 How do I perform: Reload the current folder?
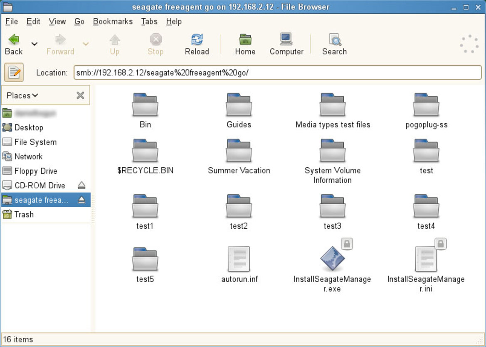(197, 44)
